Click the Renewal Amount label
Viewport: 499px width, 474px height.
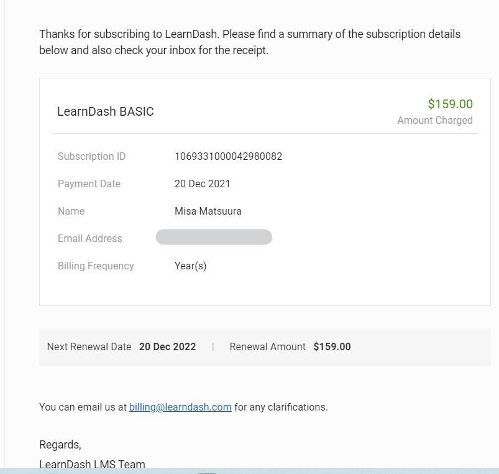pos(268,346)
